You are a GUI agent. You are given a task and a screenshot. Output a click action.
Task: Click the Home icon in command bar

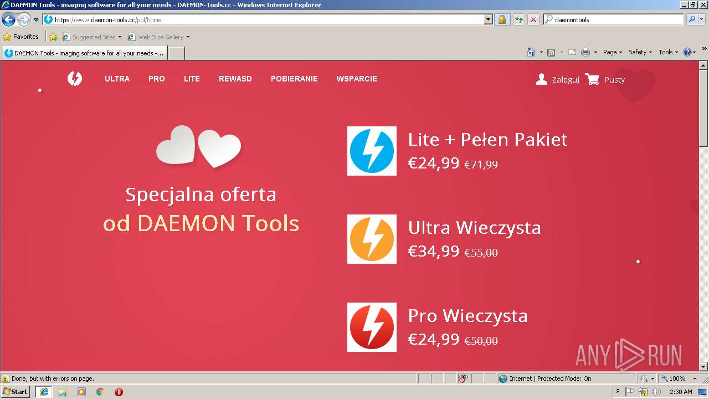[x=531, y=52]
